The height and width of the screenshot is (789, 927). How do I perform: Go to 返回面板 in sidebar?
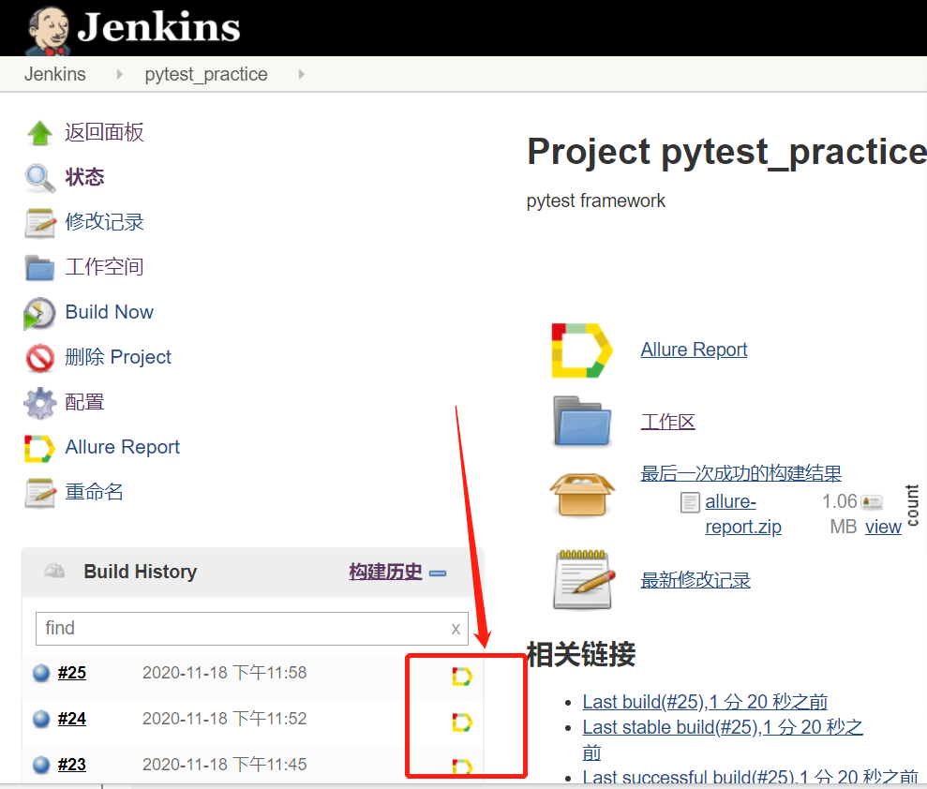point(104,132)
